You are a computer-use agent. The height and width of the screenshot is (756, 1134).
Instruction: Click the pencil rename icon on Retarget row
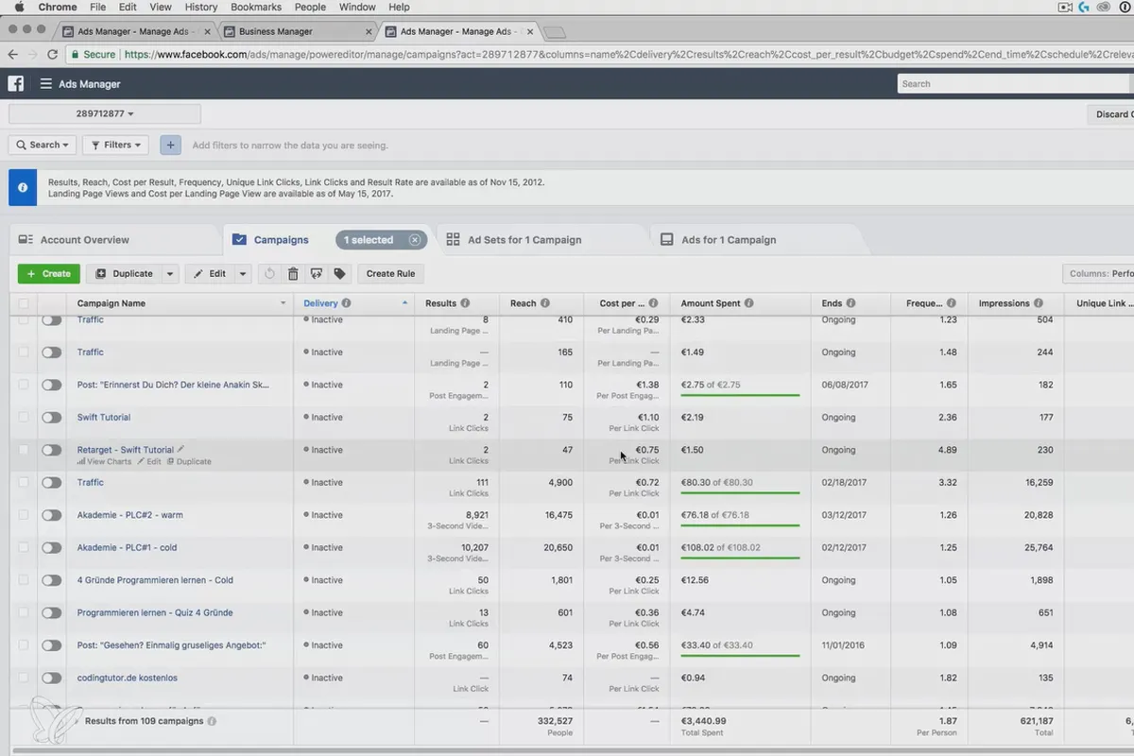pyautogui.click(x=181, y=450)
